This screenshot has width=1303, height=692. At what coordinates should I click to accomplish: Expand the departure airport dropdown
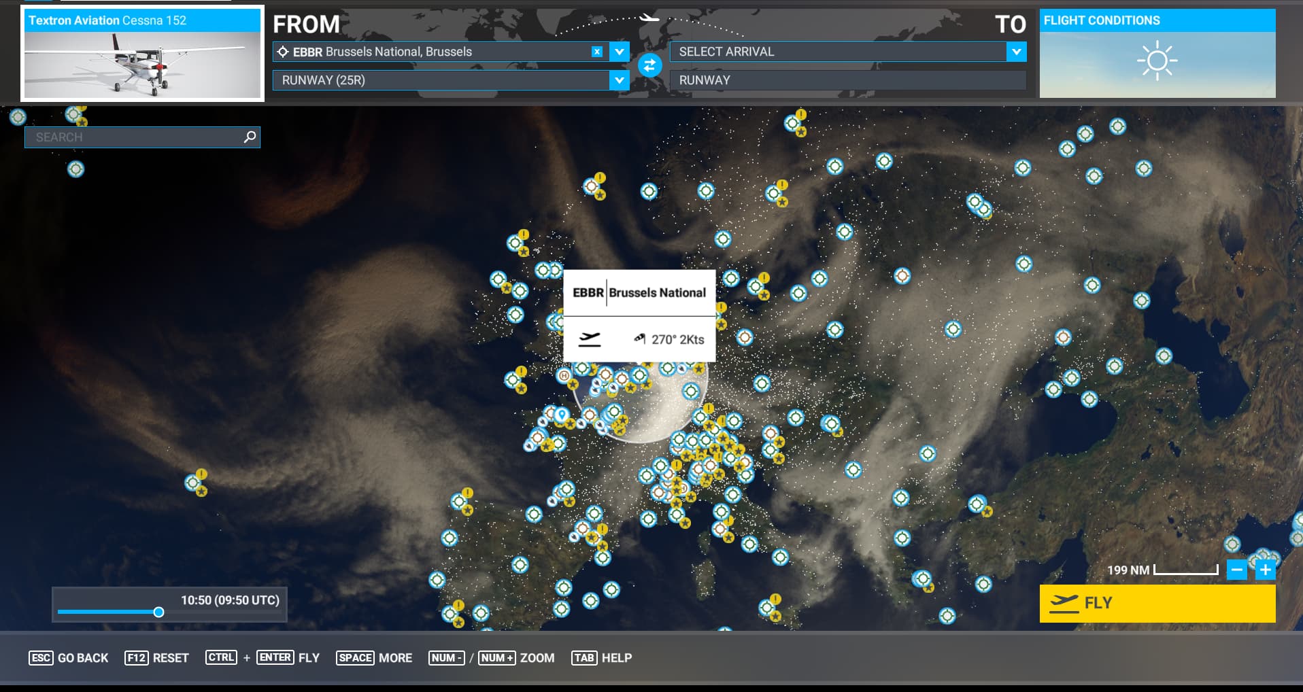tap(619, 52)
